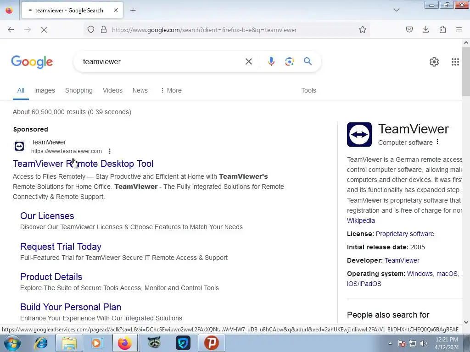
Task: Open the raccoon app on taskbar
Action: [x=154, y=343]
